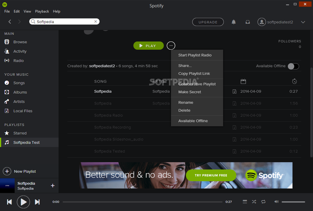Go back with the left arrow
Image resolution: width=313 pixels, height=211 pixels.
(10, 22)
